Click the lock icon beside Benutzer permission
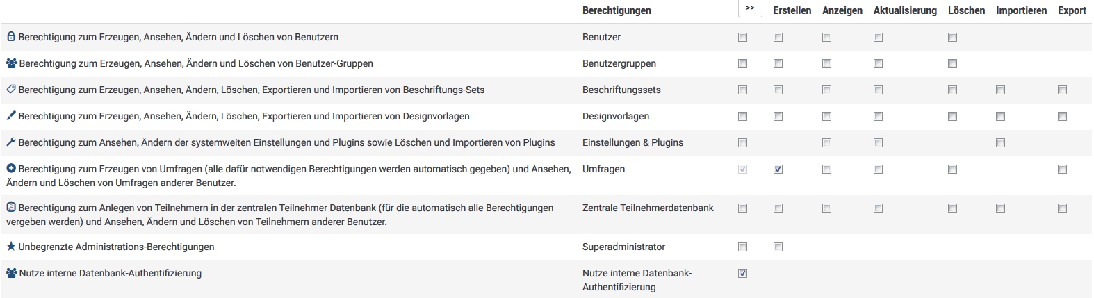Image resolution: width=1094 pixels, height=298 pixels. click(11, 37)
